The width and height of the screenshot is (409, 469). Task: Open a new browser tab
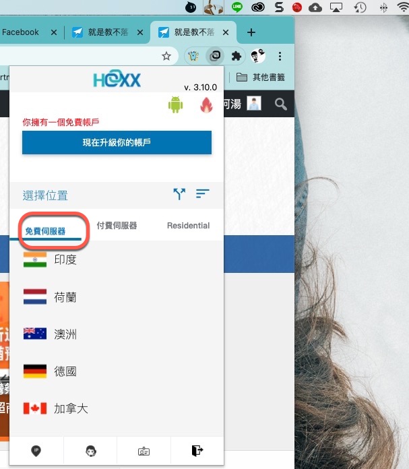click(x=251, y=32)
